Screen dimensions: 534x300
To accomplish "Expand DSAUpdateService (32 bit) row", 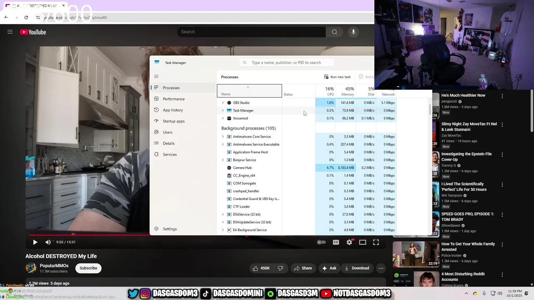I will [223, 222].
